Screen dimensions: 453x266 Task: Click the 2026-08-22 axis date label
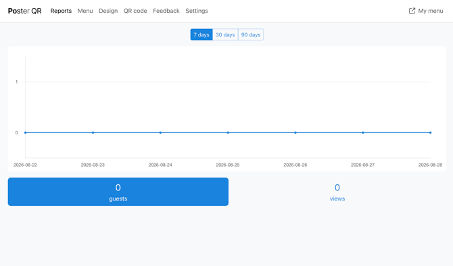26,165
